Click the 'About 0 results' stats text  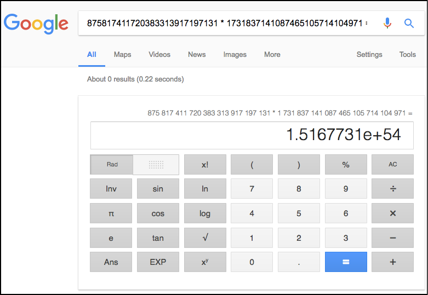135,79
